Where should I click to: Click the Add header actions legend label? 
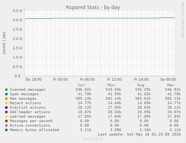(x=30, y=112)
